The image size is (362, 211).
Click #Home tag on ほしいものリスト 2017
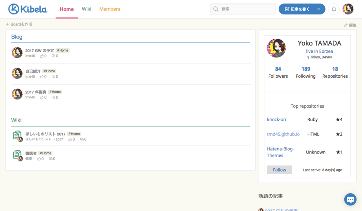[74, 134]
